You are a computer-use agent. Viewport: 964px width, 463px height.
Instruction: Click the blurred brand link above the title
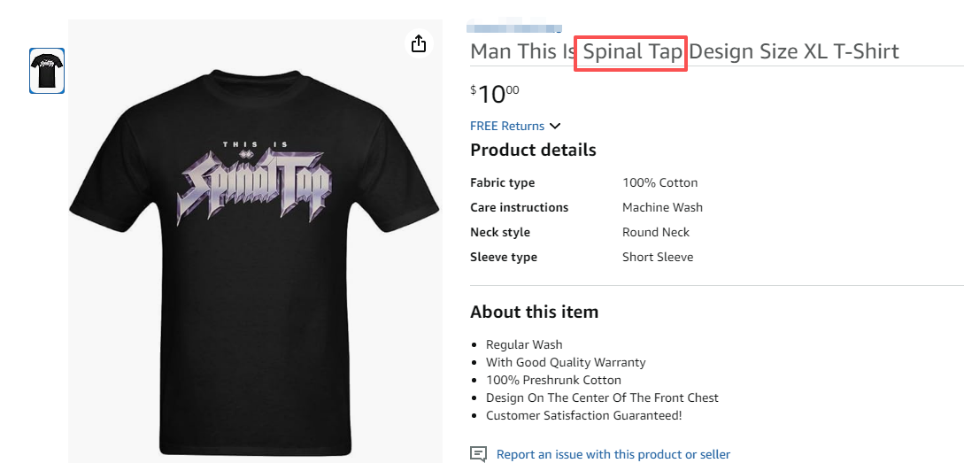(515, 26)
